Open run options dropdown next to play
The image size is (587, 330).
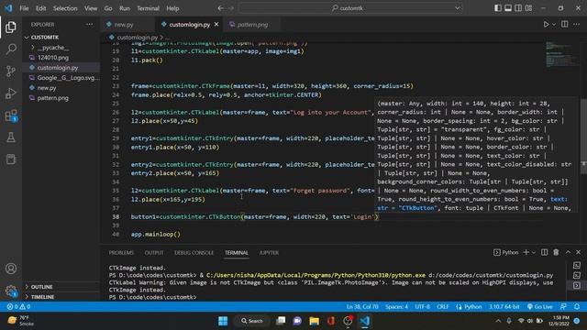click(554, 25)
